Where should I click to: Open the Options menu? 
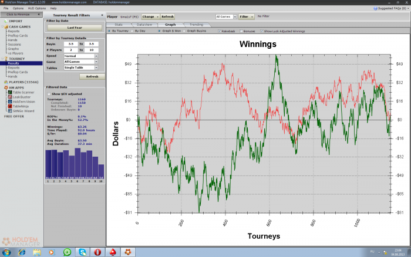click(x=18, y=8)
